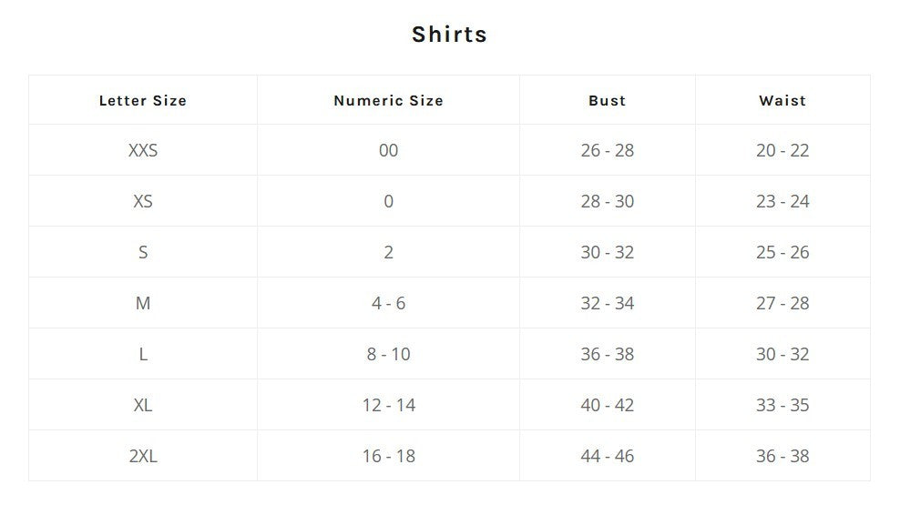Image resolution: width=900 pixels, height=515 pixels.
Task: Select waist measurement 25 - 26
Action: (x=782, y=252)
